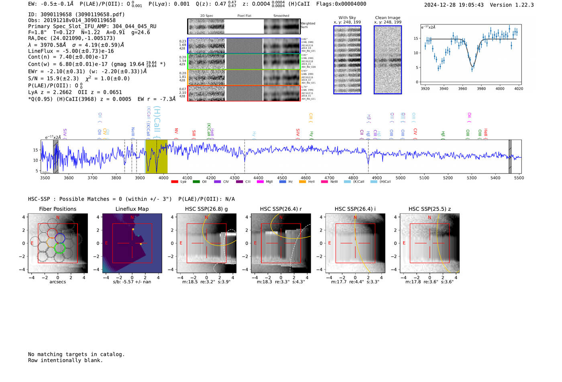Screen dimensions: 562x382
Task: Click the Version 1.22.3 text
Action: (512, 5)
